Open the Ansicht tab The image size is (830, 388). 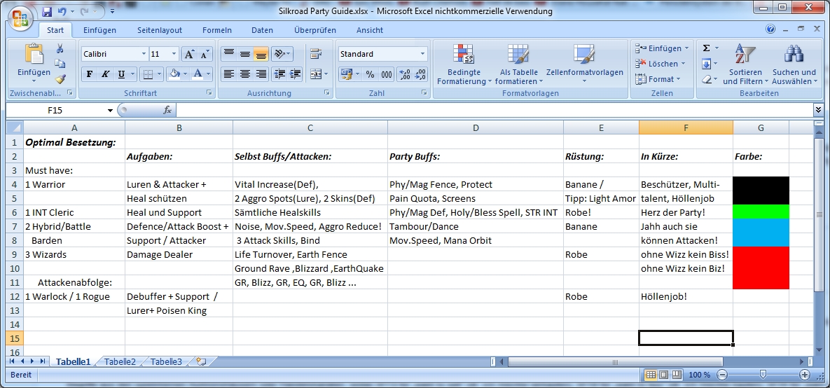point(370,30)
